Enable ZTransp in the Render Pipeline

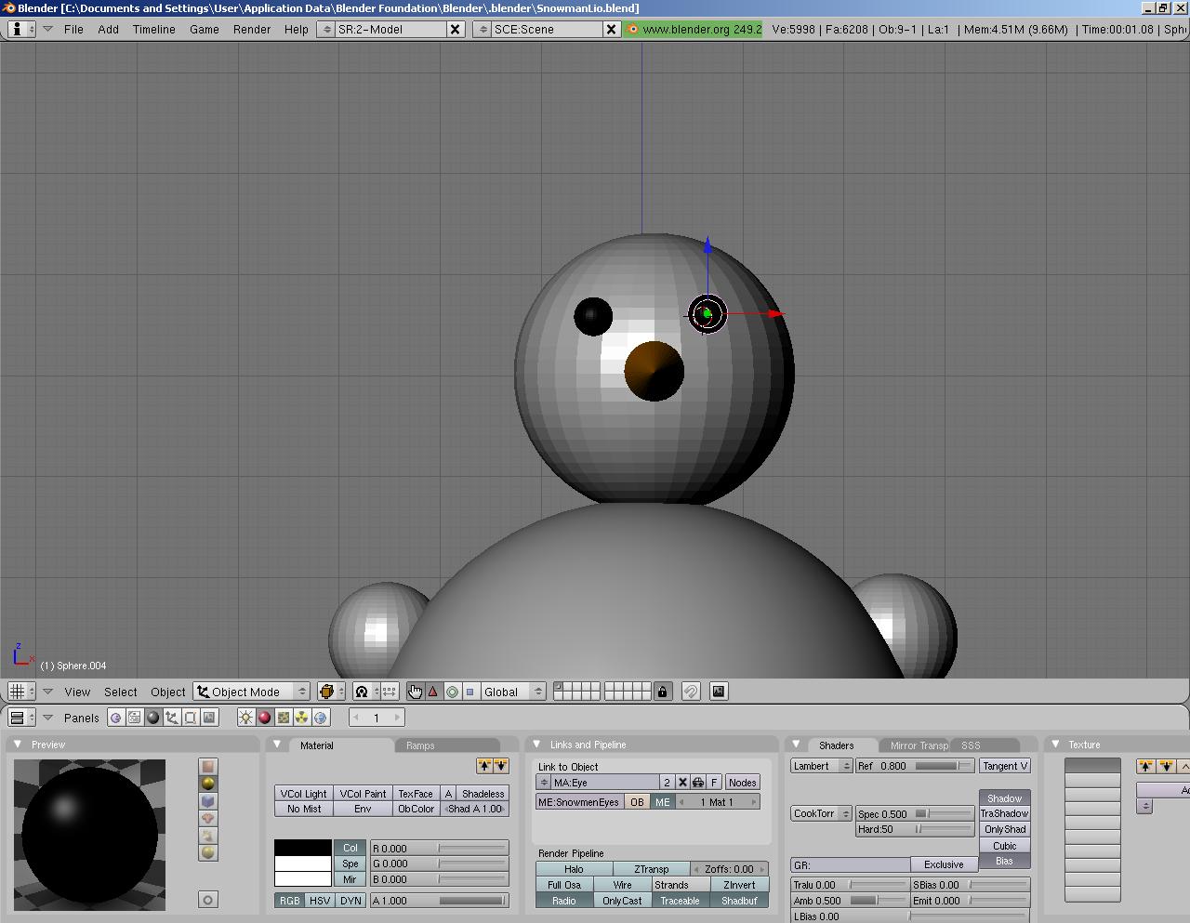click(651, 868)
